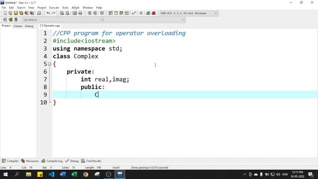Click the comment text on line 1
Screen dimensions: 318x179
coord(119,33)
